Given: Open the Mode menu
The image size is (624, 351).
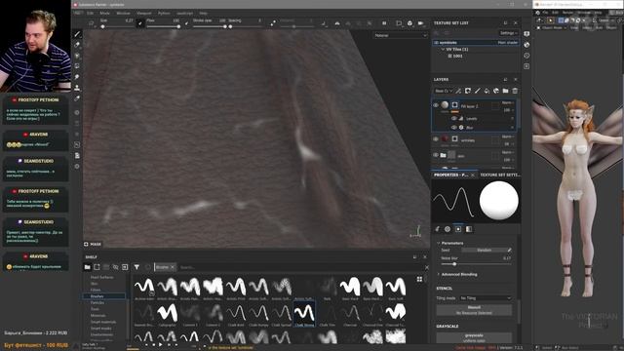Looking at the screenshot, I should (x=104, y=13).
